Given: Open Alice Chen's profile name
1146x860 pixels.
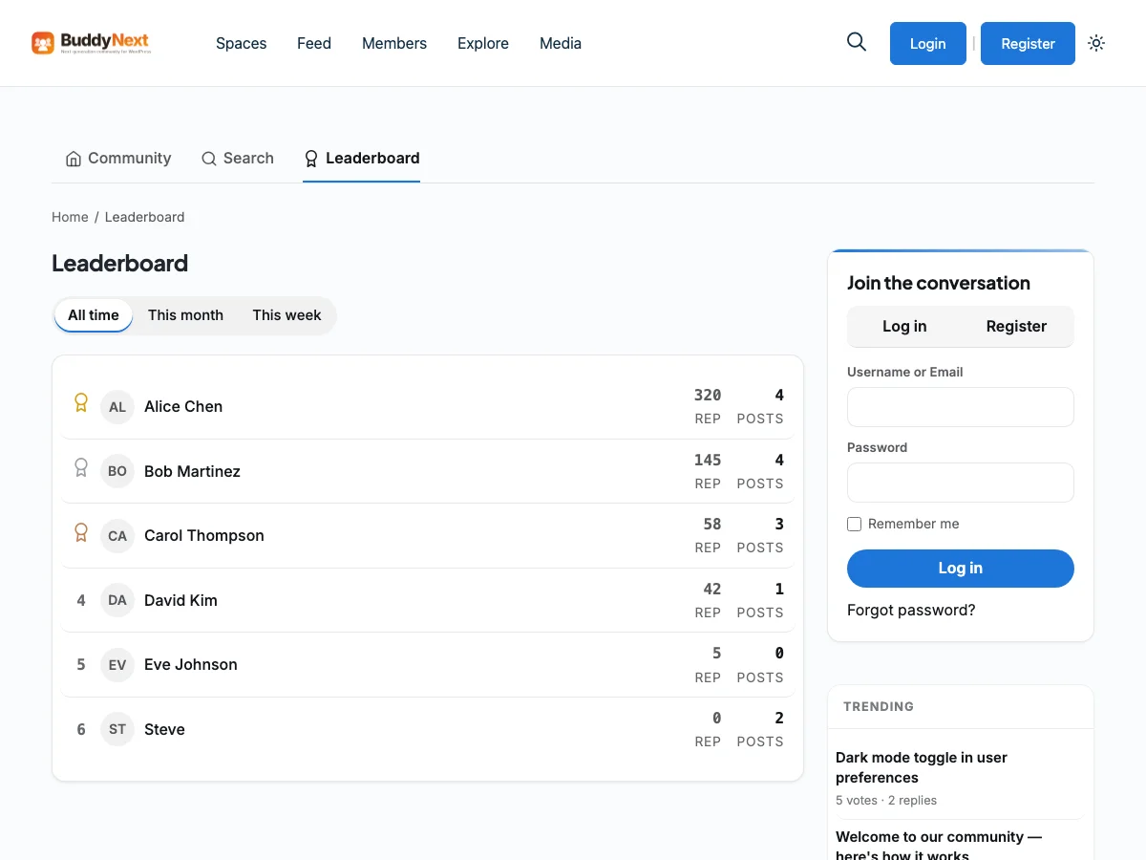Looking at the screenshot, I should pos(183,406).
